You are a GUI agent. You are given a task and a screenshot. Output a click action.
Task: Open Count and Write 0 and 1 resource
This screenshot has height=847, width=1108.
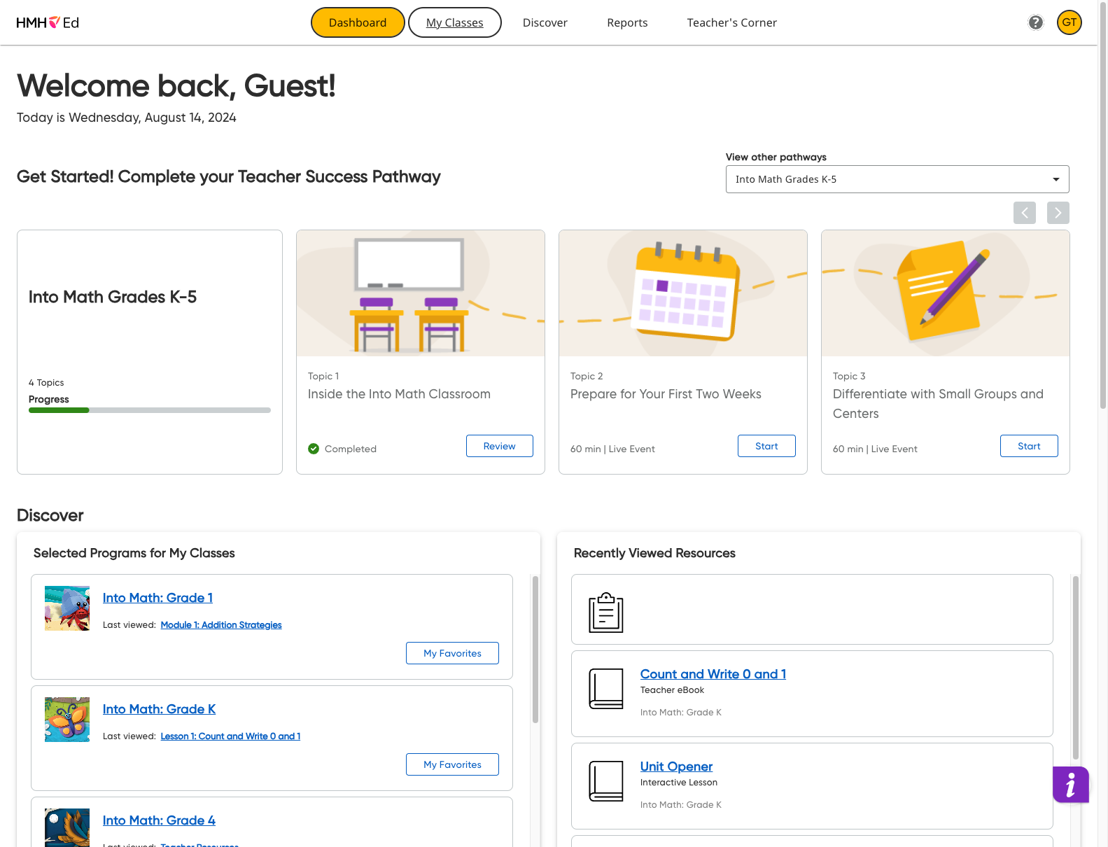[x=713, y=674]
